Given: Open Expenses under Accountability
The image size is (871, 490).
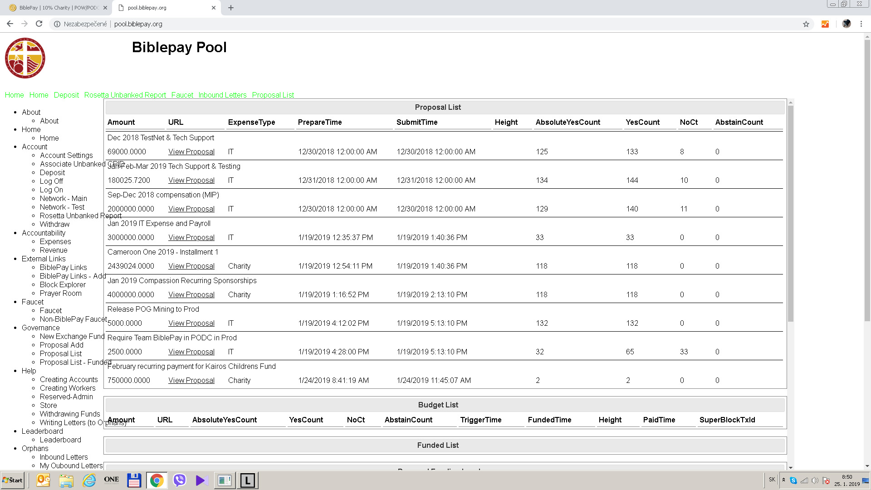Looking at the screenshot, I should 55,242.
